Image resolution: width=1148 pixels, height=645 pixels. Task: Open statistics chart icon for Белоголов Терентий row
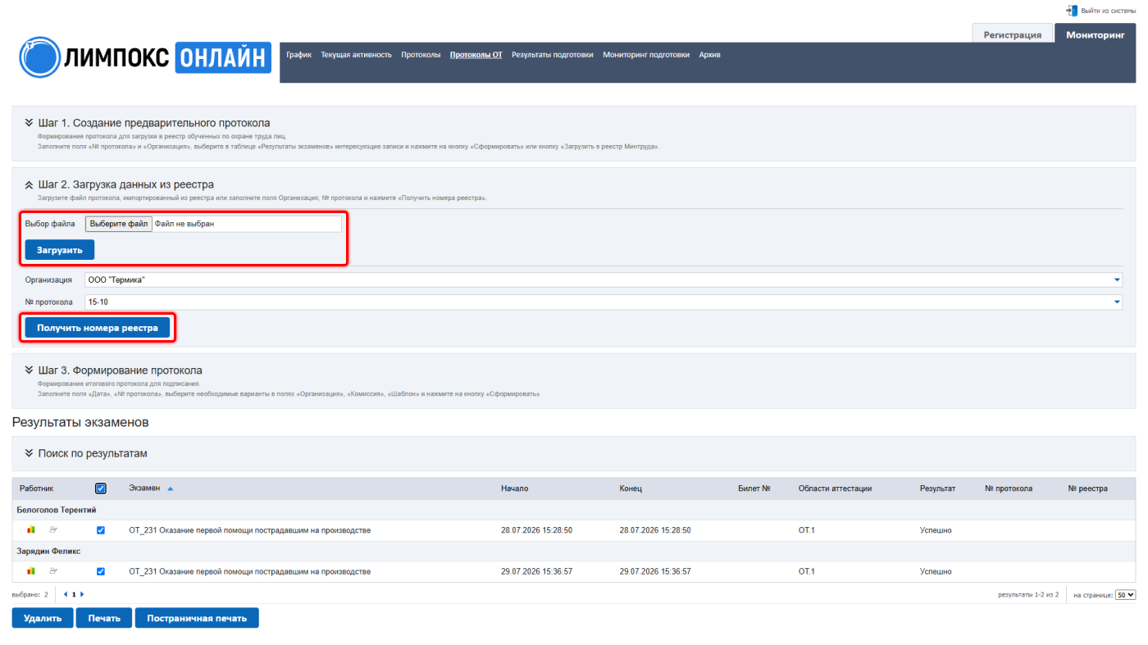31,530
